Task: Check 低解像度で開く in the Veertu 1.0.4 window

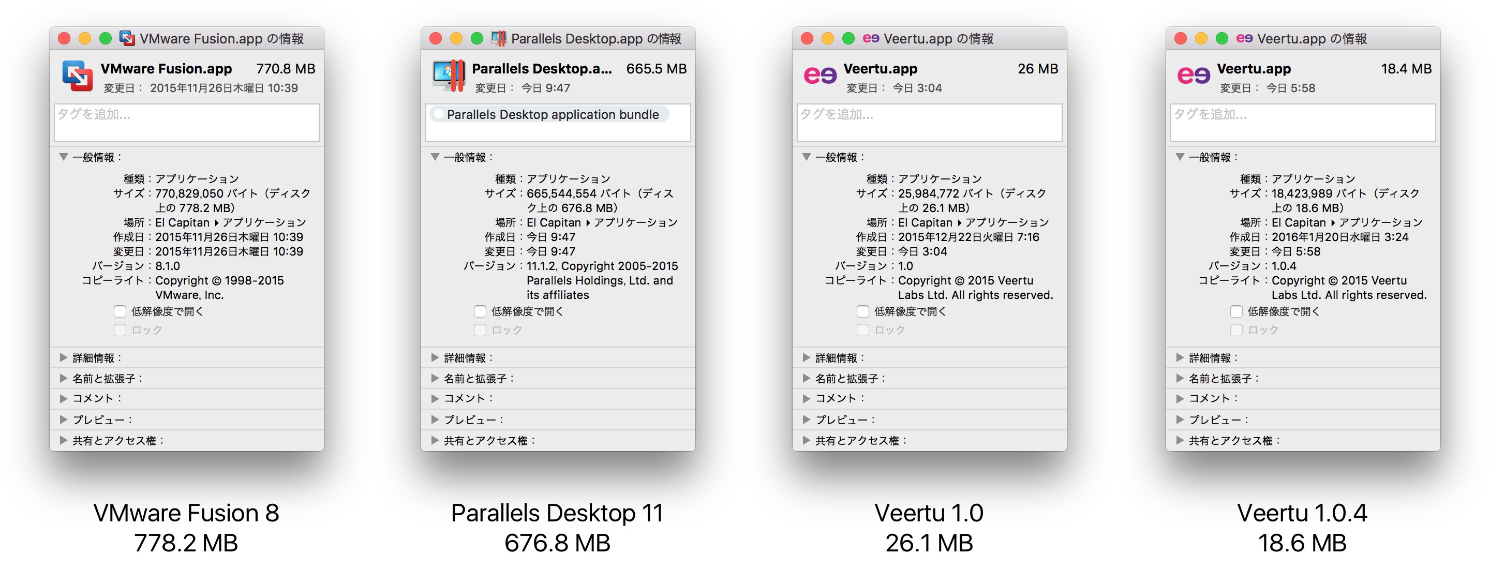Action: (x=1236, y=312)
